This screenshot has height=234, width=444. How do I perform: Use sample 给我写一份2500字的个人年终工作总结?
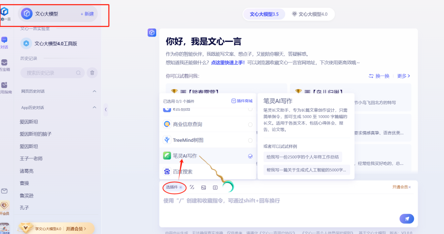303,157
